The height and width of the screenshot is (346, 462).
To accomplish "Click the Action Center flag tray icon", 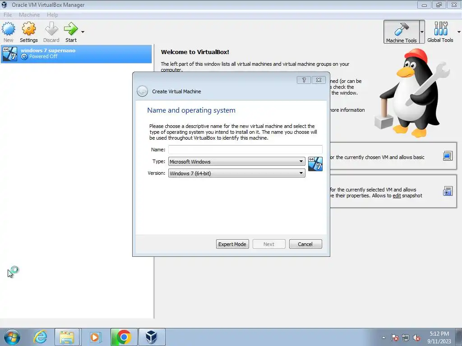I will tap(395, 337).
